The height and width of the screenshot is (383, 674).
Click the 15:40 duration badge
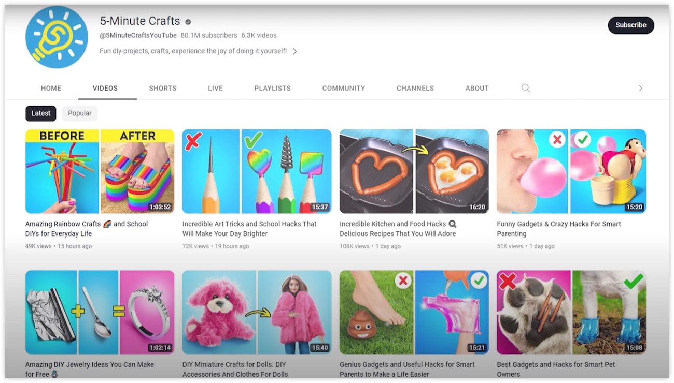tap(320, 348)
